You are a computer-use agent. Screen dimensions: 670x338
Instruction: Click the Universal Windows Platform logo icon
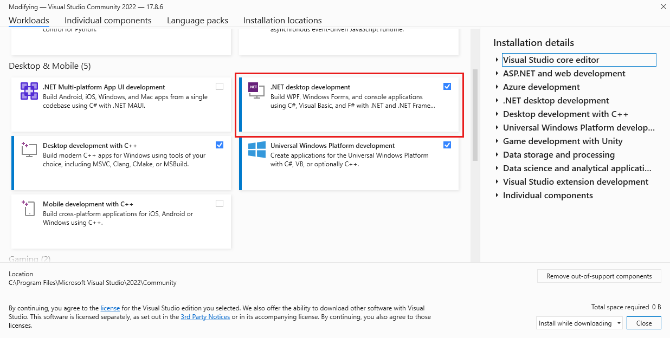(x=256, y=149)
